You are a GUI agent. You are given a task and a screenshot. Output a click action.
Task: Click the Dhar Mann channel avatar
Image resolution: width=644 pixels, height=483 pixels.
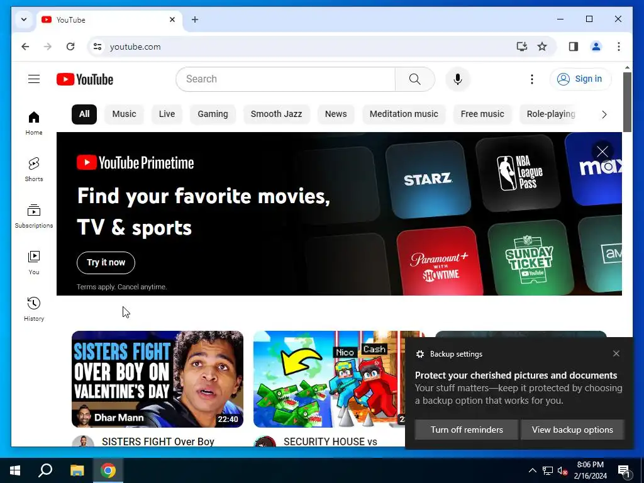pos(84,442)
